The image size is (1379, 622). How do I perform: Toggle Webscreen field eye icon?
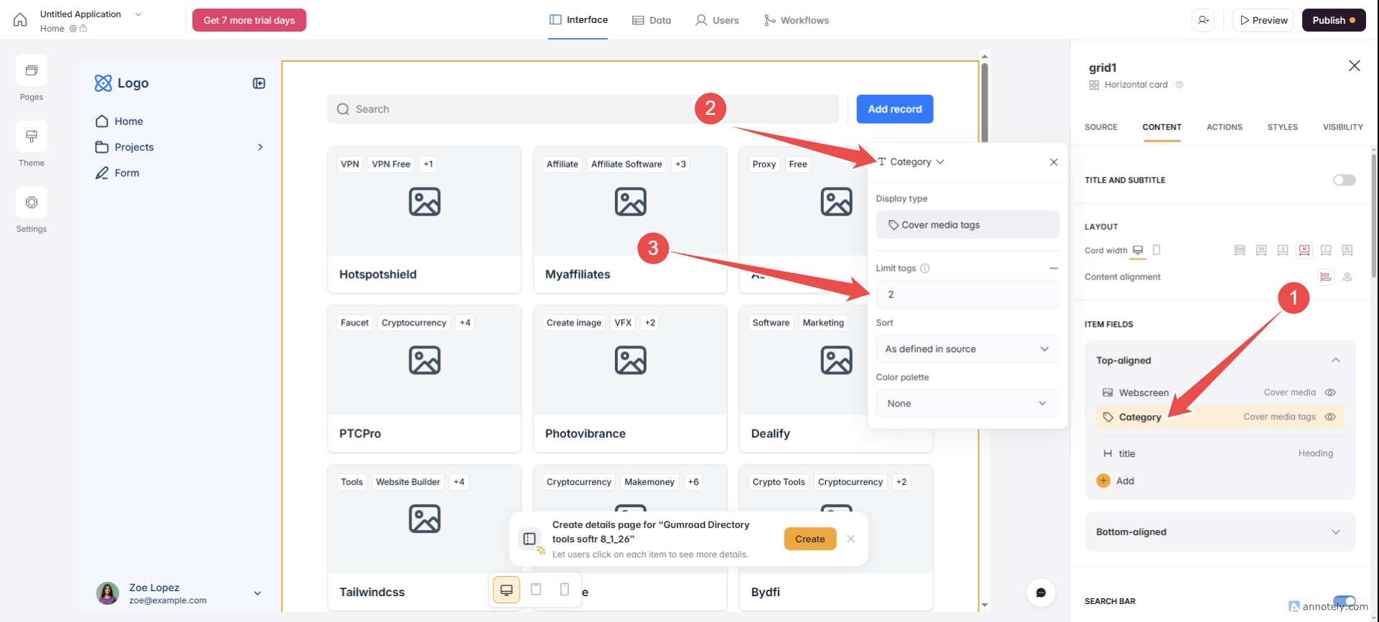pyautogui.click(x=1330, y=392)
